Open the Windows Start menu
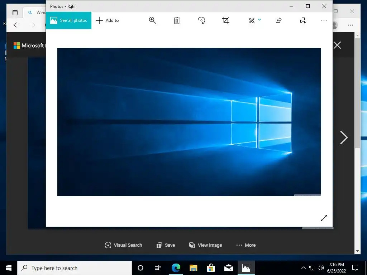 (9, 268)
